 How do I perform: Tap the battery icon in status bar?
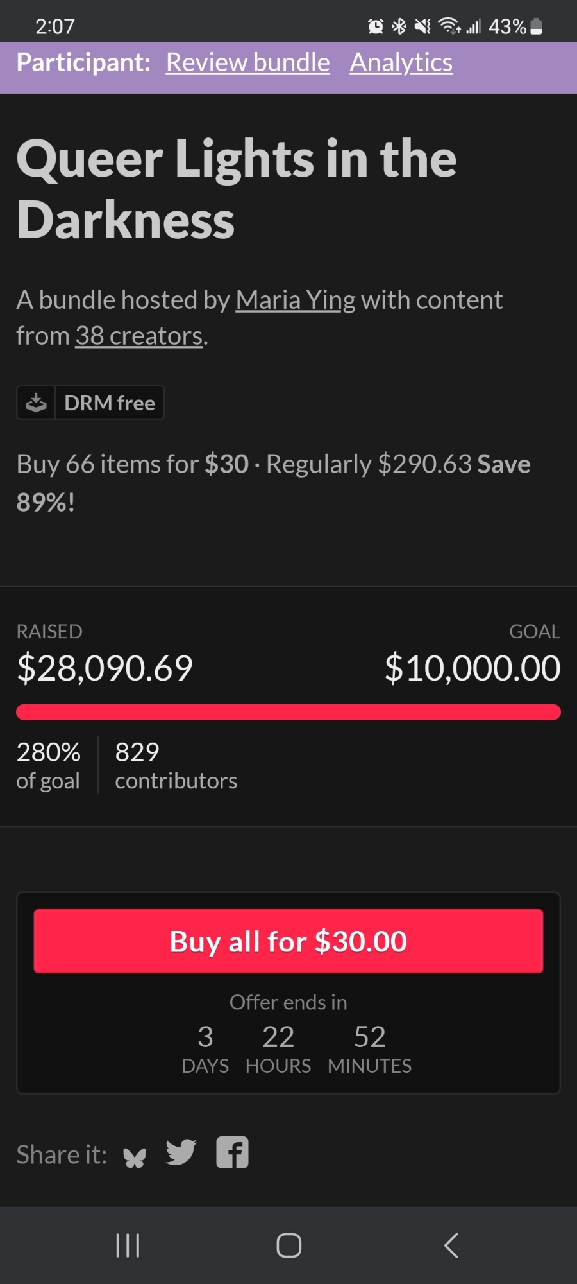(537, 26)
